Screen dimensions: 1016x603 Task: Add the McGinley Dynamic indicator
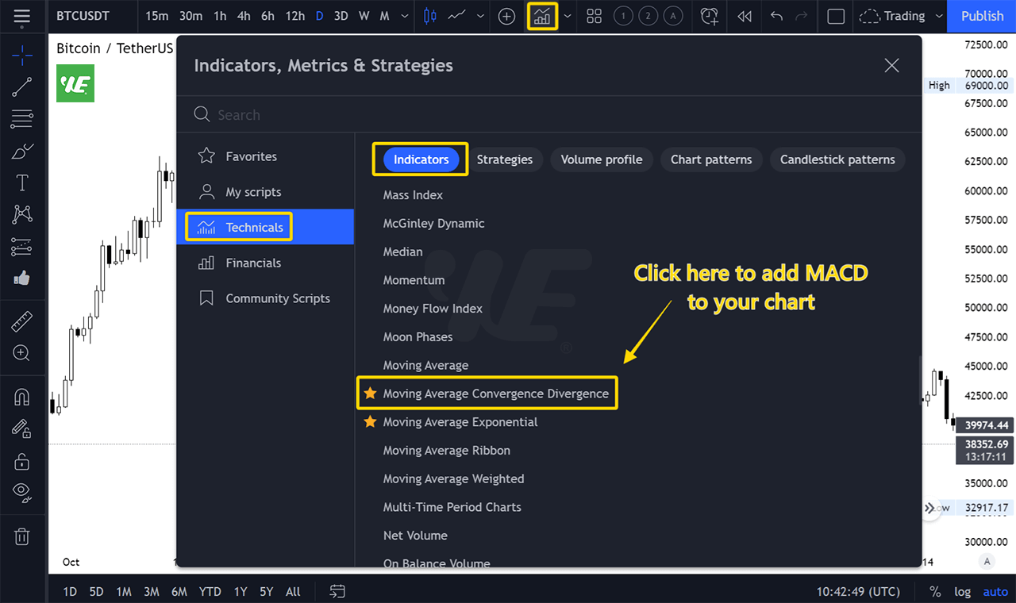(x=433, y=224)
